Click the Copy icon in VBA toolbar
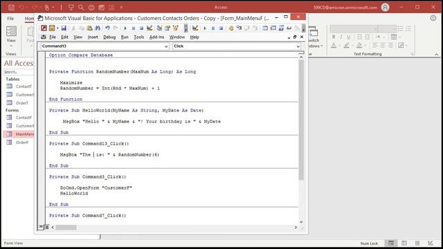Viewport: 443px width, 249px height. pos(82,28)
